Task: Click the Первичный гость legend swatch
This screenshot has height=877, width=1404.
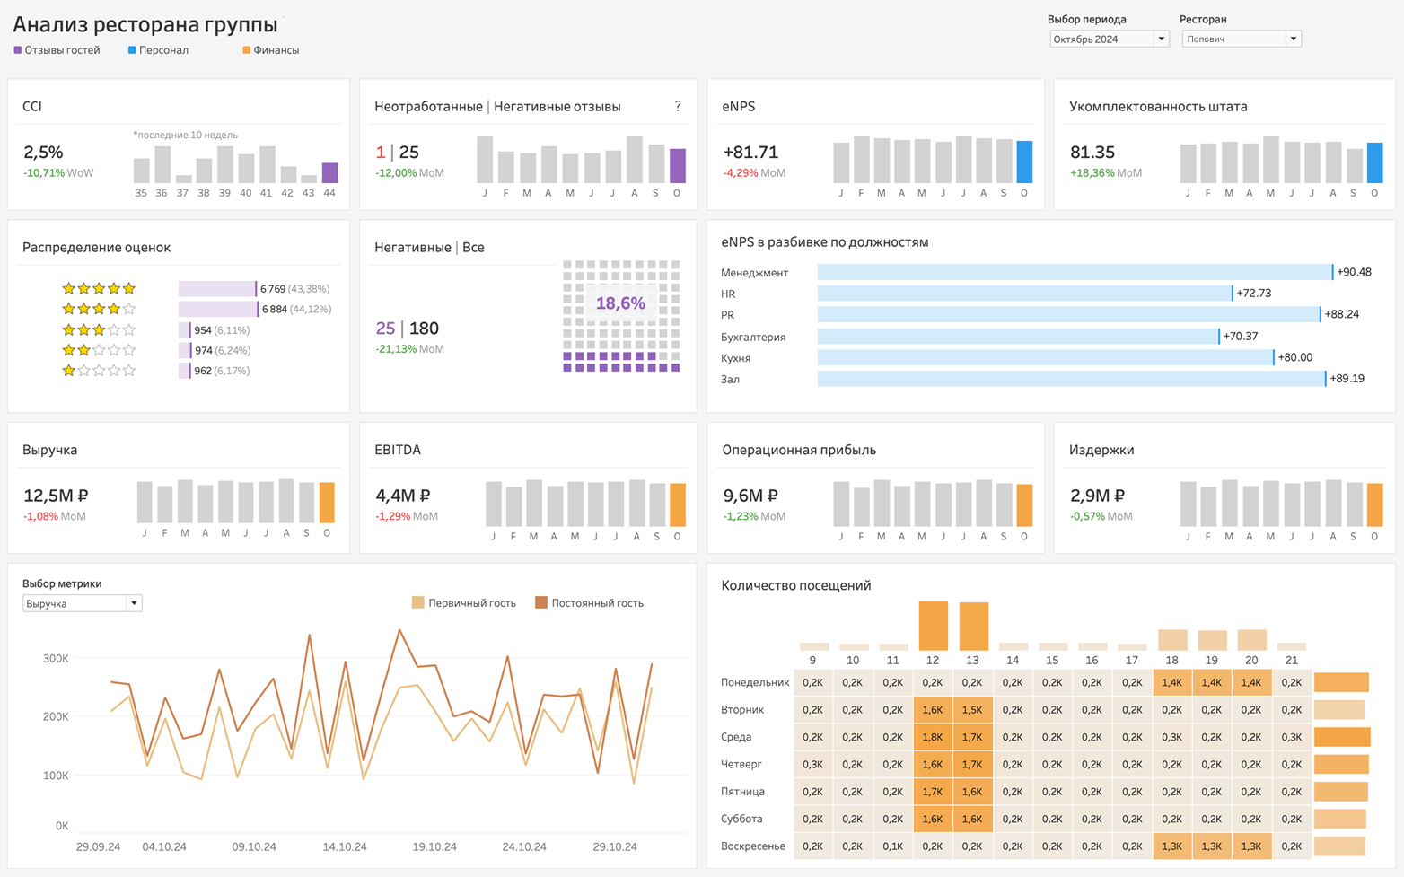Action: pos(418,602)
